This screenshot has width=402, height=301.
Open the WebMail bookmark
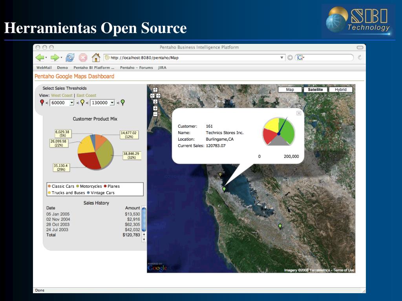point(44,67)
